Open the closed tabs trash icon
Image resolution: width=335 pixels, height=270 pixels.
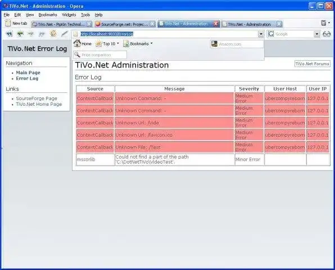pos(324,23)
